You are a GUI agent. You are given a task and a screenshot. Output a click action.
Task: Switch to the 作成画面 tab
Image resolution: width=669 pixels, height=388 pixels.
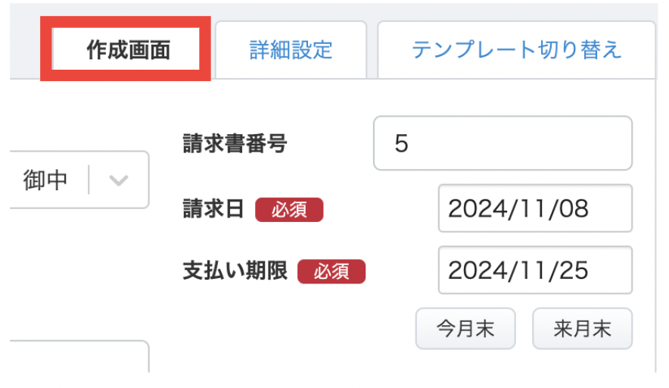[125, 50]
